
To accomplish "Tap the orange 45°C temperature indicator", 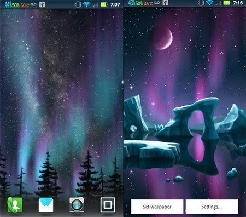I will tap(148, 3).
